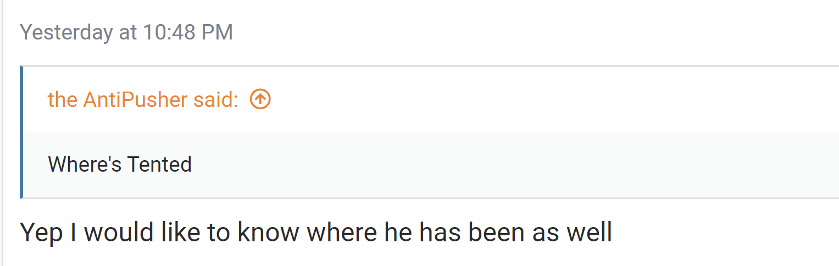This screenshot has height=266, width=839.
Task: Click empty white space in the quote header
Action: [549, 99]
